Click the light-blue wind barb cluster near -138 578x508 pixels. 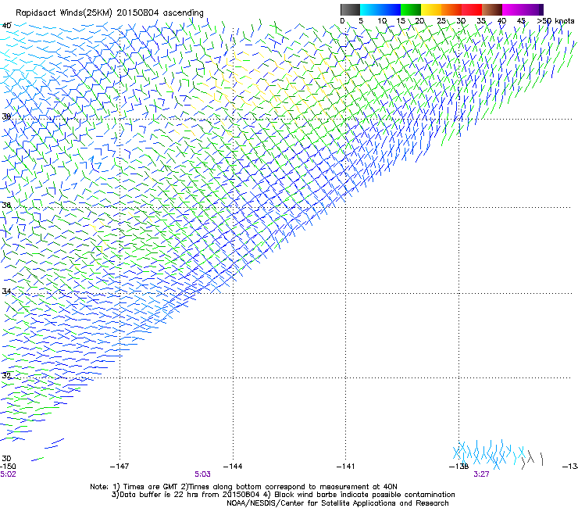488,455
